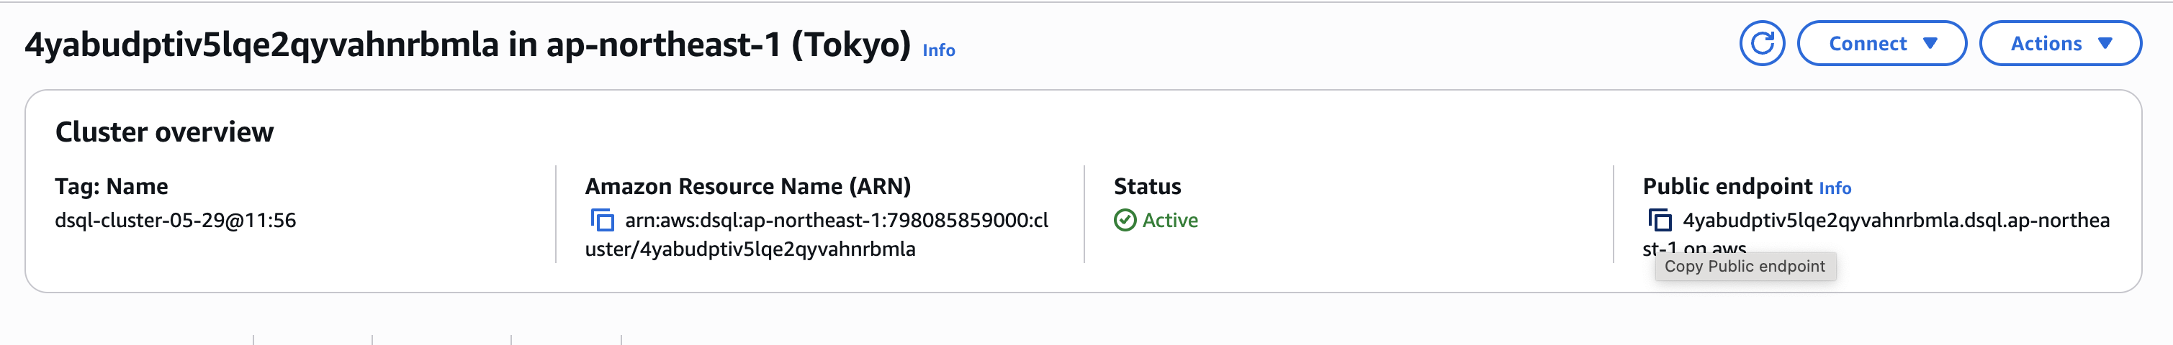Open the Info link next to Public endpoint
Viewport: 2173px width, 345px height.
click(x=1835, y=188)
